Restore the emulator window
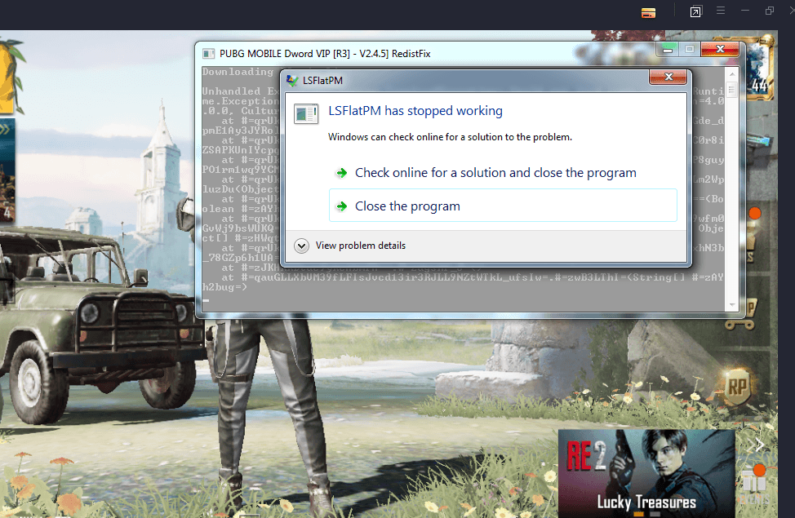Image resolution: width=795 pixels, height=518 pixels. (770, 11)
